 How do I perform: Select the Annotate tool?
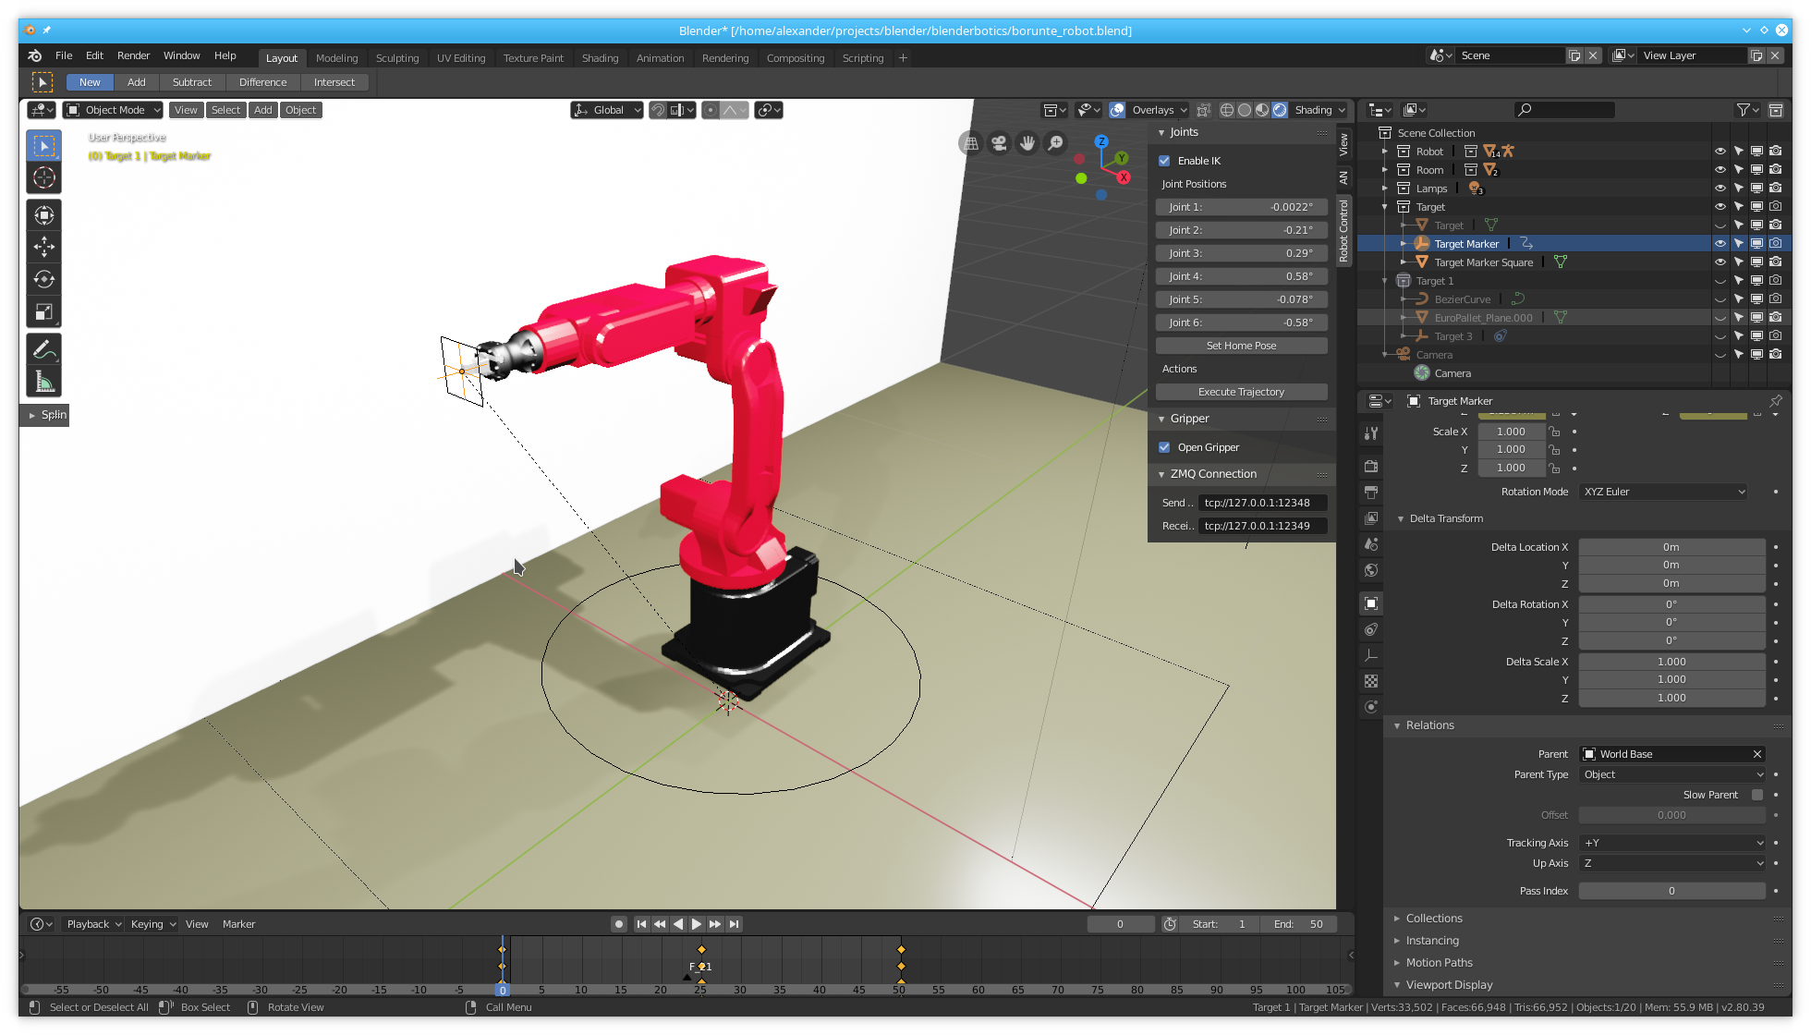coord(44,349)
